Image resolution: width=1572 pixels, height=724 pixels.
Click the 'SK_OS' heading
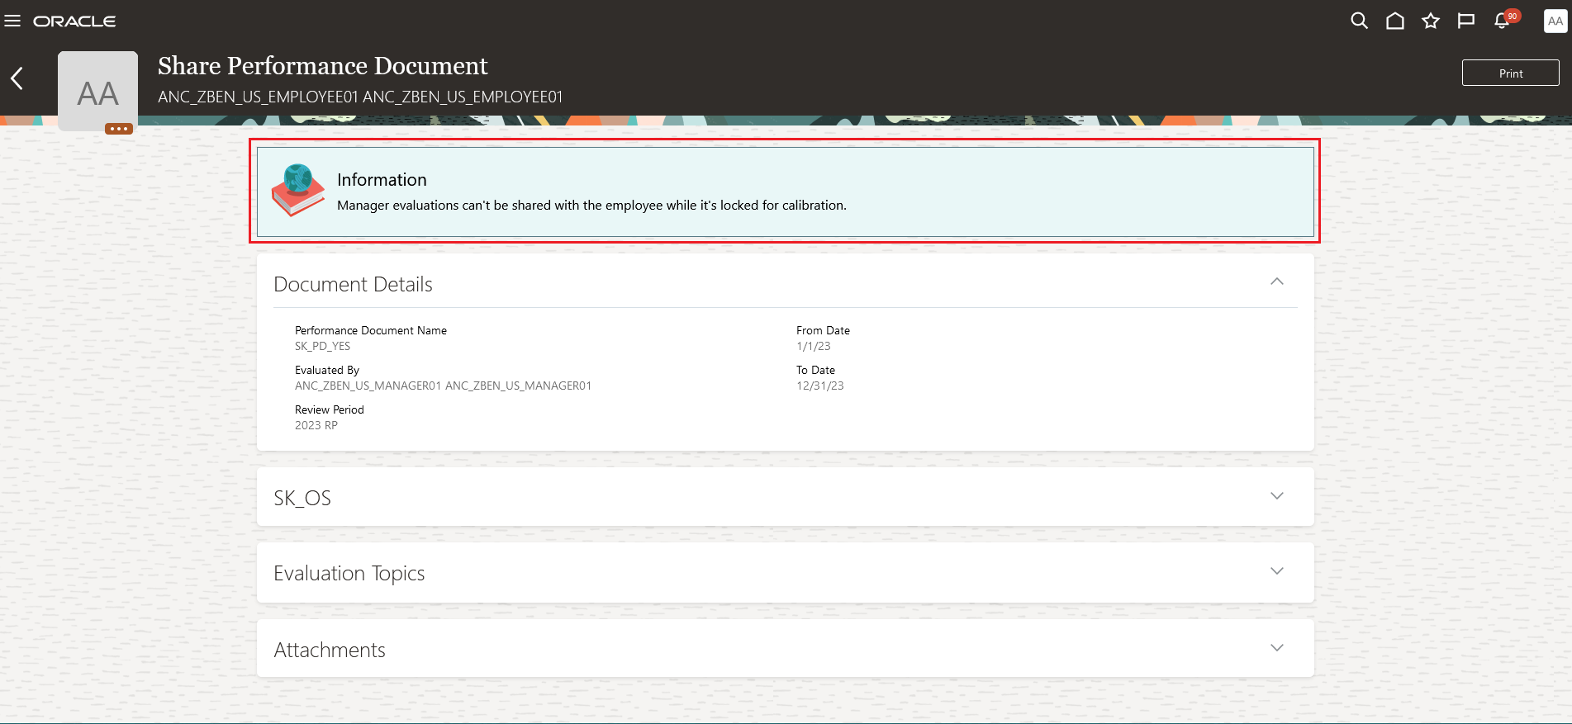coord(302,498)
